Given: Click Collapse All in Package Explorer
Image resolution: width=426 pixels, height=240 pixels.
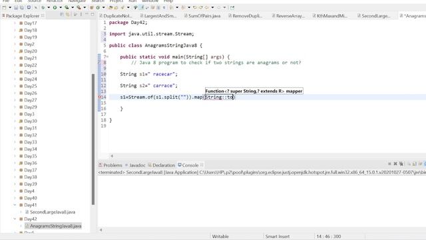Looking at the screenshot, I should point(62,14).
